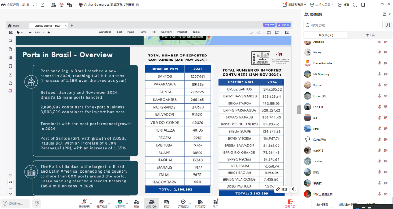Open the 应用 apps button
Screen dimensions: 393x209
click(215, 203)
